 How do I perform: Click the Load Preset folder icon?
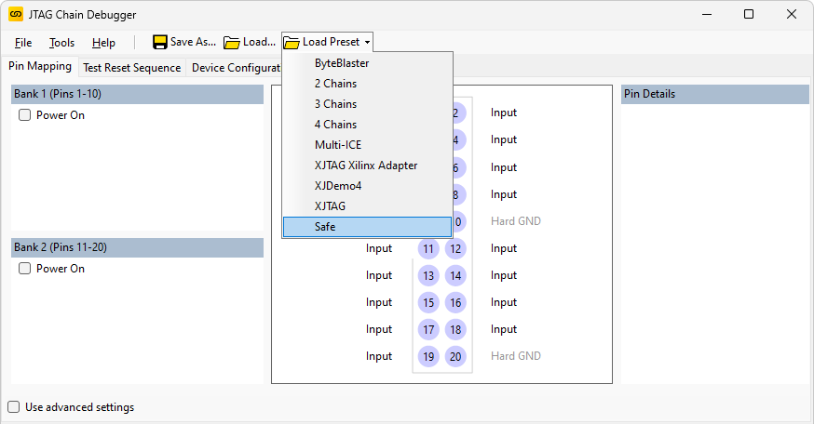[x=292, y=42]
